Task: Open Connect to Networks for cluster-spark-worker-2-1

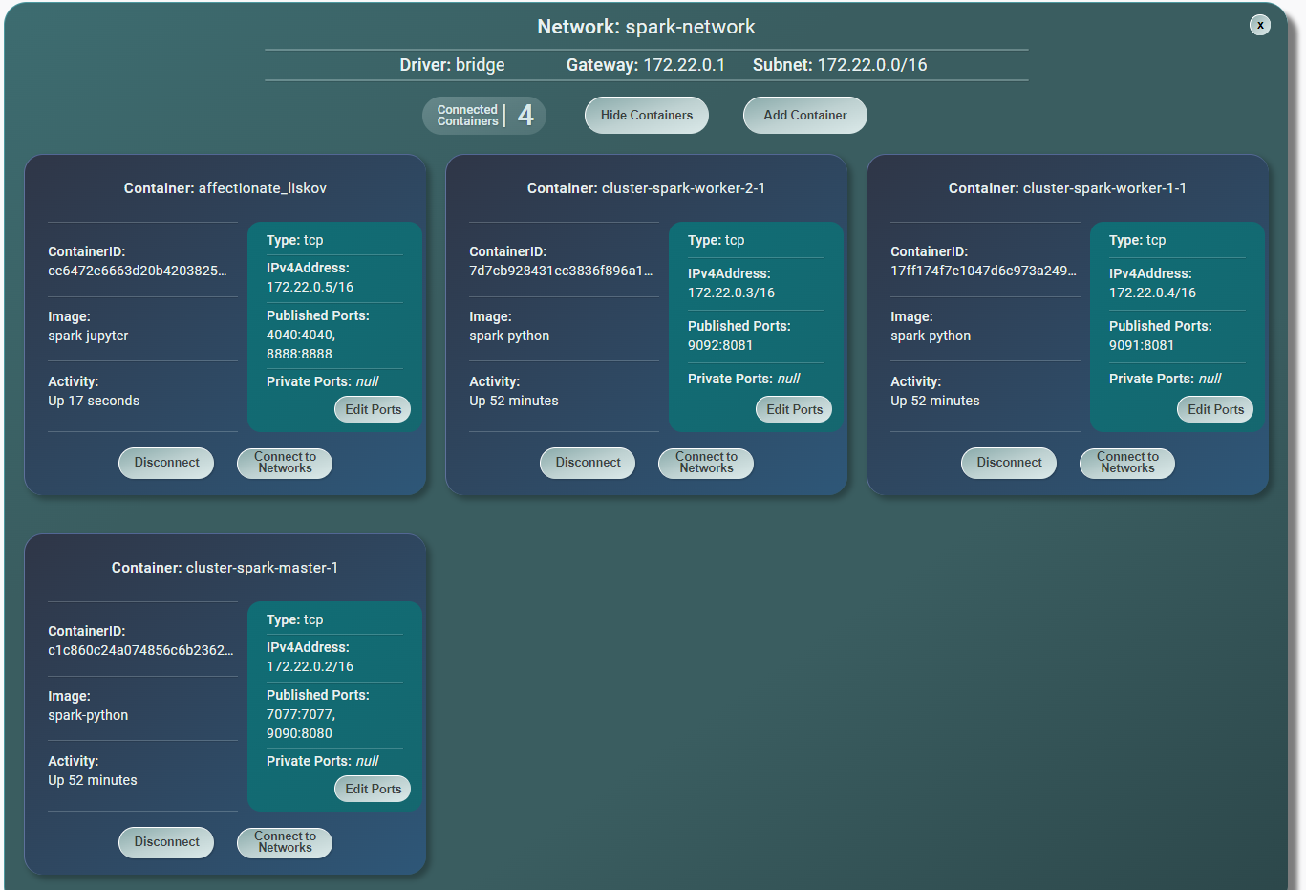Action: tap(706, 463)
